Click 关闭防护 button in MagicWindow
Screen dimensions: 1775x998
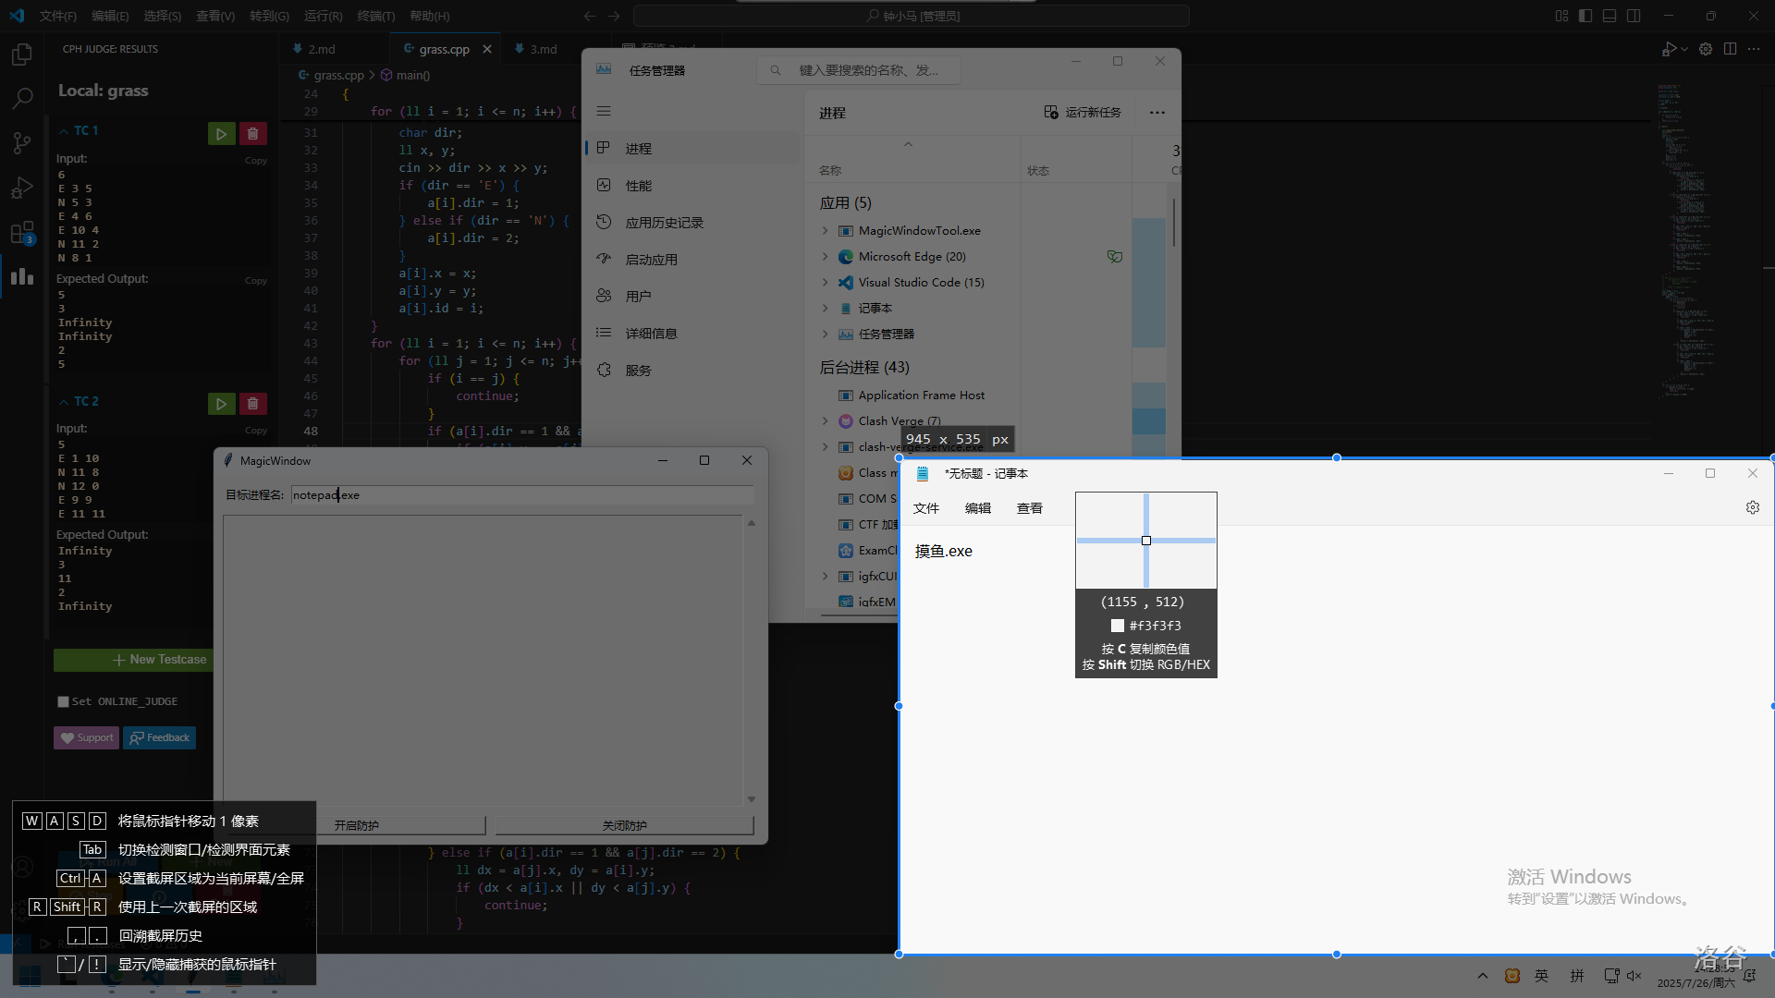click(x=624, y=825)
